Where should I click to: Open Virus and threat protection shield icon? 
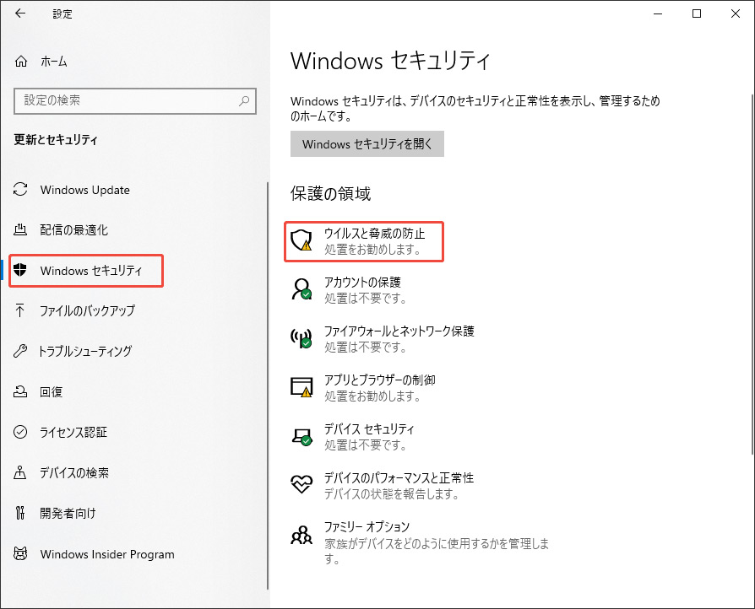click(301, 241)
